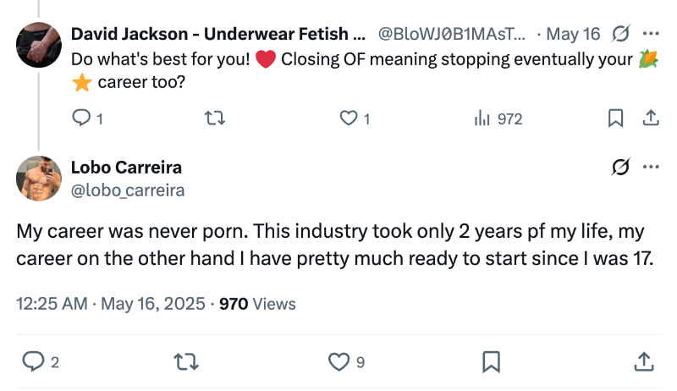Click the May 16 date link

pyautogui.click(x=573, y=35)
